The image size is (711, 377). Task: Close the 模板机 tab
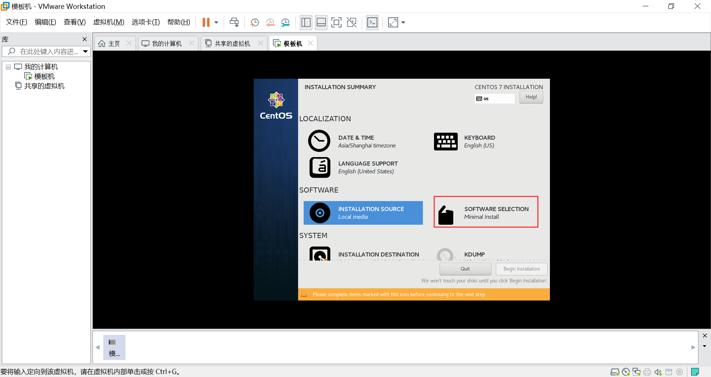point(310,43)
